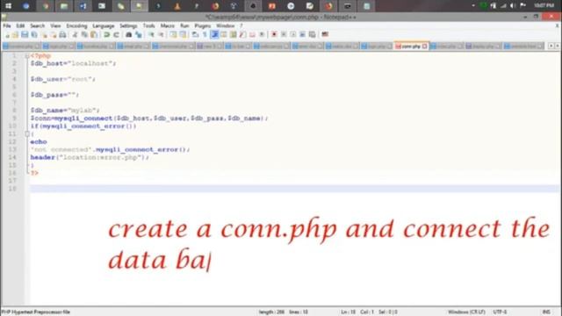Viewport: 562px width, 316px height.
Task: Save the file using the Save icon
Action: click(x=25, y=35)
